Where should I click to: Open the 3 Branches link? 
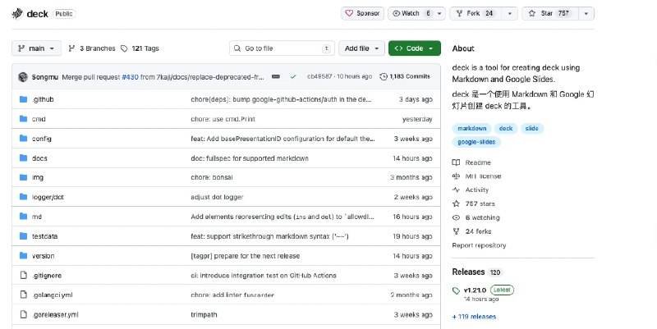[92, 48]
